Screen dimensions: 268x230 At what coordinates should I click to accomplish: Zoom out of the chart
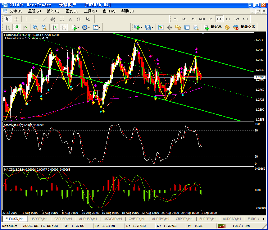pyautogui.click(x=44, y=27)
